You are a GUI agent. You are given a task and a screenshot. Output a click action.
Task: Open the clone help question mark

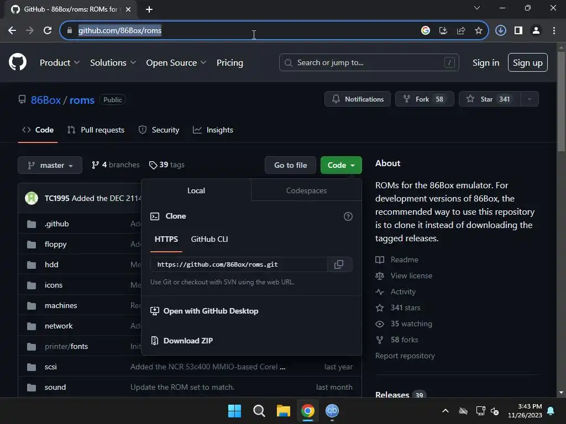click(348, 216)
